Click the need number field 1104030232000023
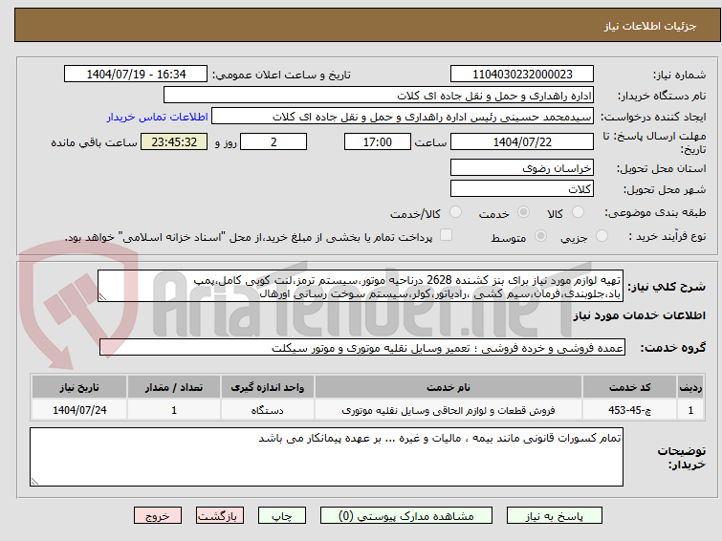 [x=522, y=75]
